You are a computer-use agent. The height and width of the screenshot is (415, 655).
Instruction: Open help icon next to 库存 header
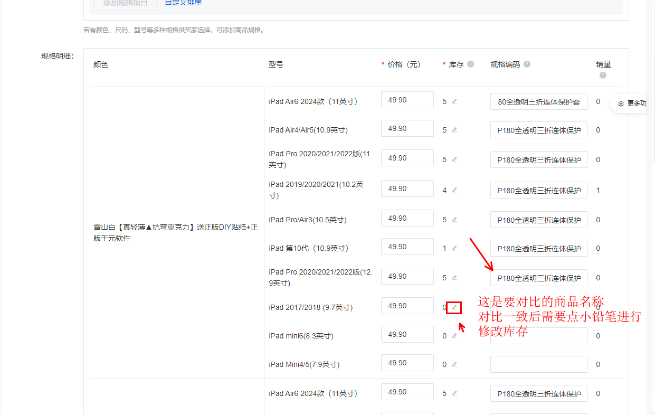point(471,64)
